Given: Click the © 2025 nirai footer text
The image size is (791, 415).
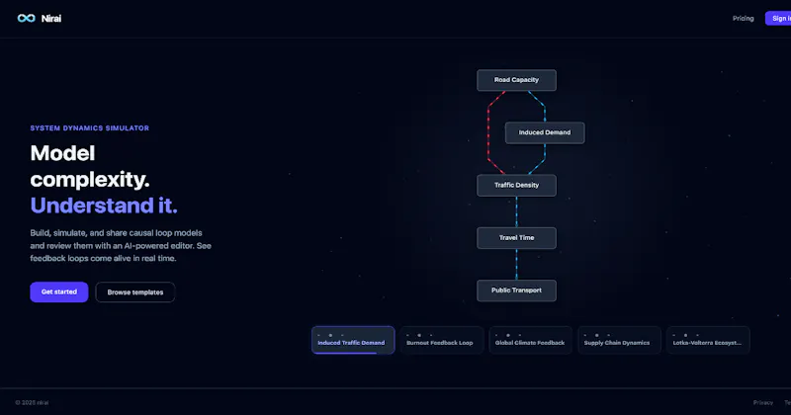Looking at the screenshot, I should (32, 402).
